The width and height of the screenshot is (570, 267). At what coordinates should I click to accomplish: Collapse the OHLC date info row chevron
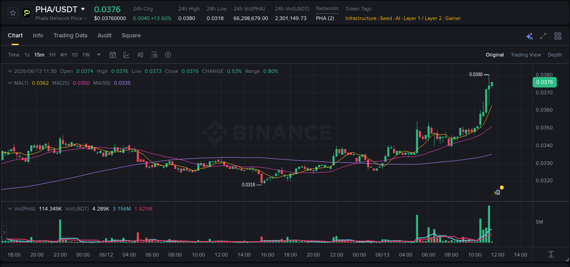(x=10, y=71)
